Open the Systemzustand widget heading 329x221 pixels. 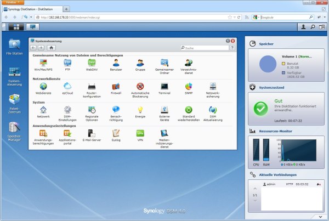point(271,88)
